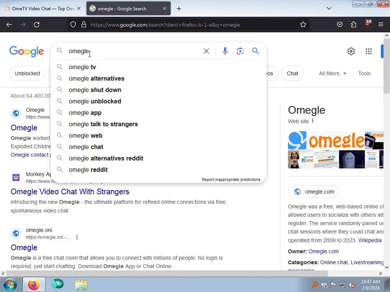Bookmark this page with the star icon
390x292 pixels.
(x=303, y=25)
